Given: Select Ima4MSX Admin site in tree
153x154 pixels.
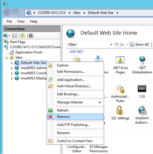Looking at the screenshot, I should (x=34, y=68).
